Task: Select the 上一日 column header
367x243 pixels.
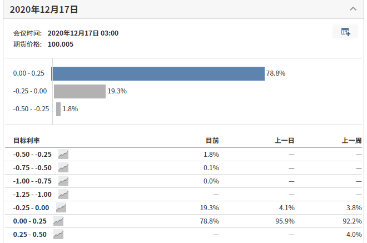Action: (281, 140)
